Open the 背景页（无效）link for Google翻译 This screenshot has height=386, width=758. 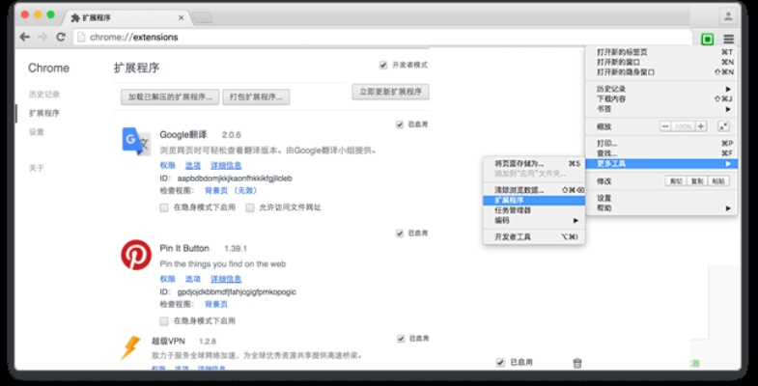click(231, 191)
